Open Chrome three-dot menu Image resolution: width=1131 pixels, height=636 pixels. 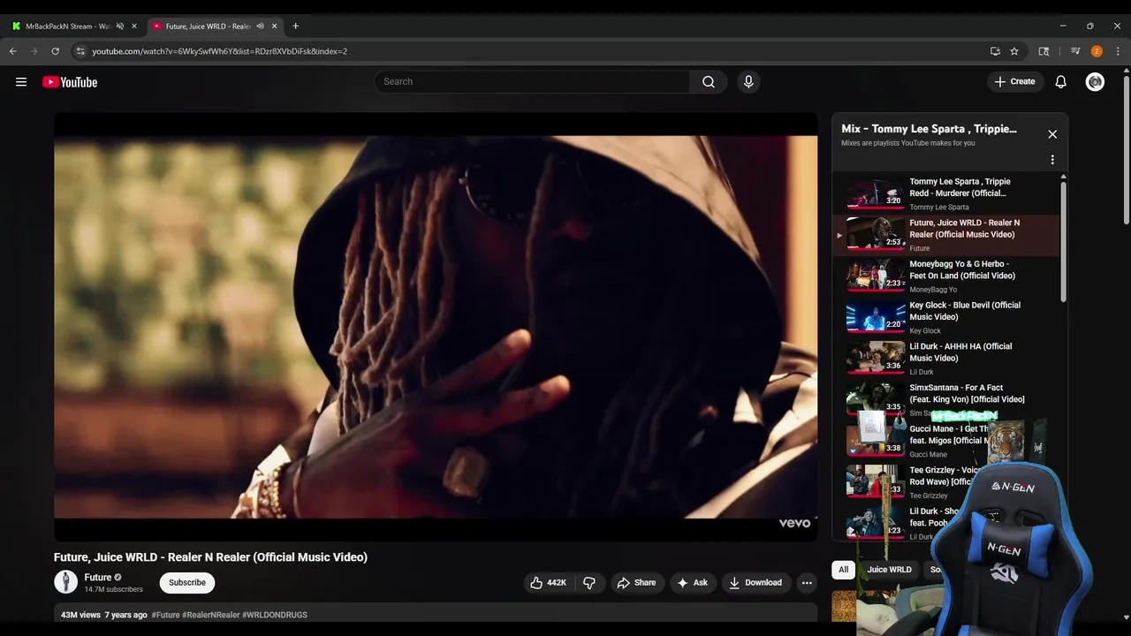tap(1118, 51)
